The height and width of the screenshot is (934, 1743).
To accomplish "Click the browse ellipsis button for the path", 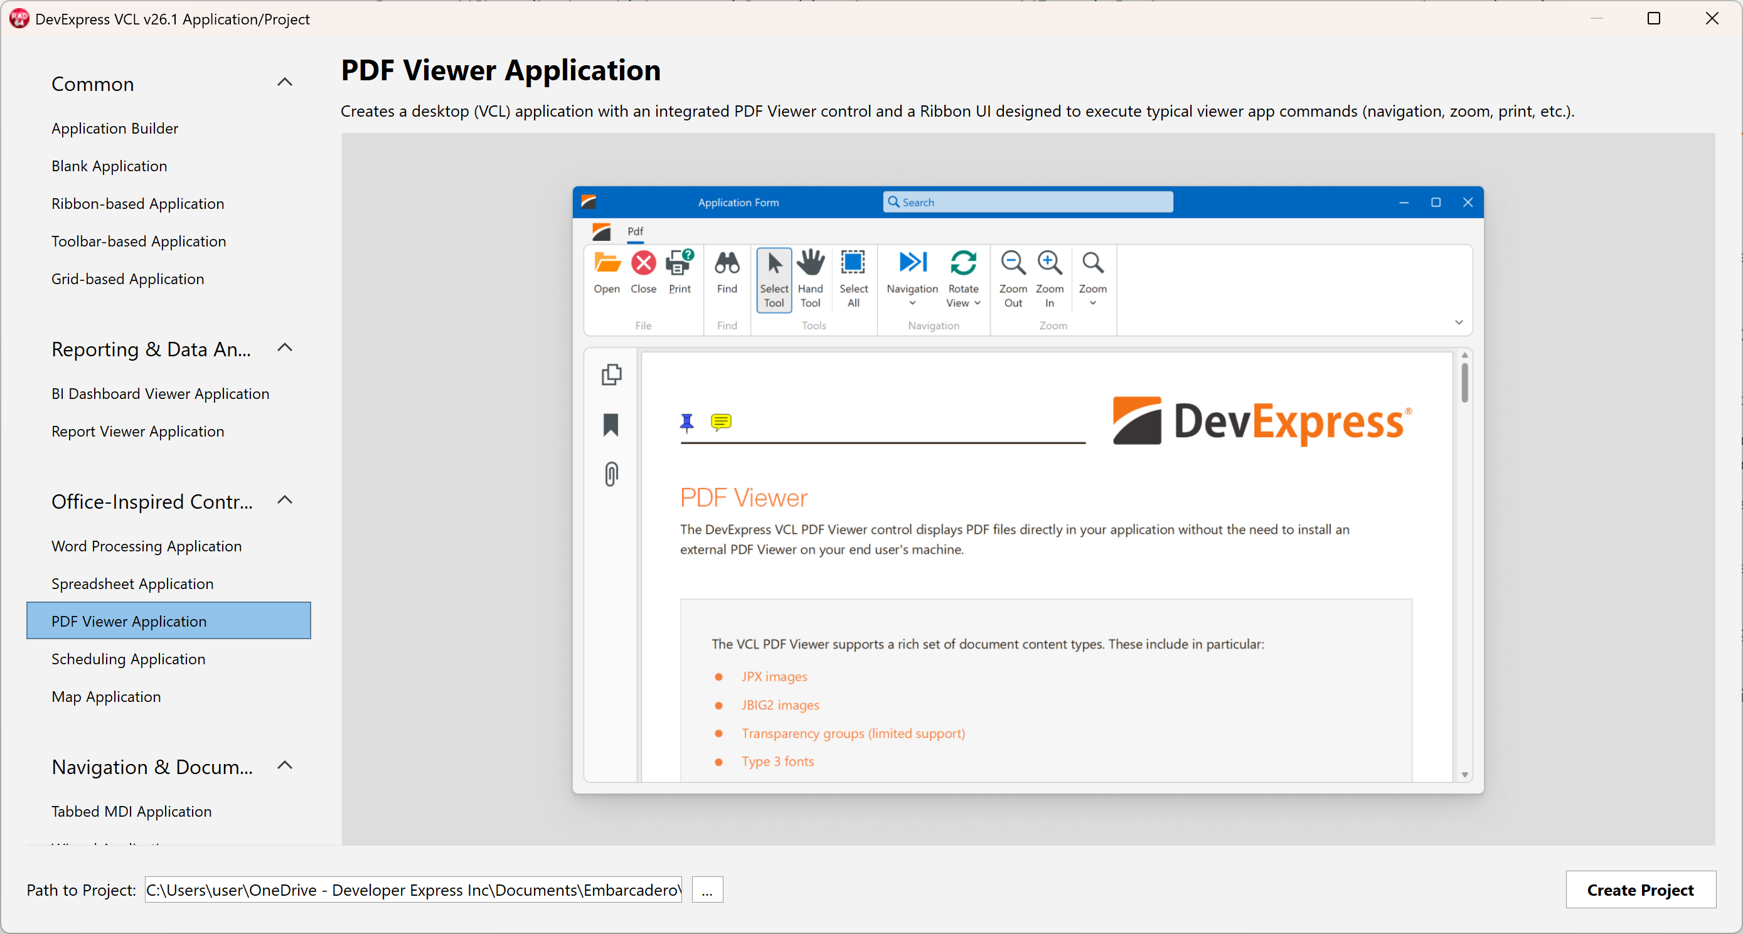I will point(707,890).
